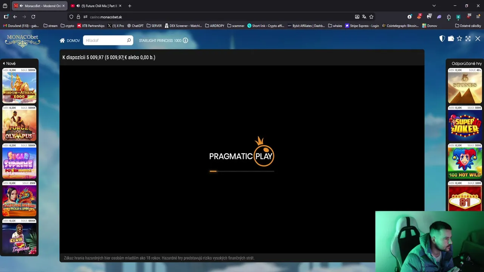Screen dimensions: 484x272
Task: Open DEX Screener bookmark
Action: click(183, 26)
